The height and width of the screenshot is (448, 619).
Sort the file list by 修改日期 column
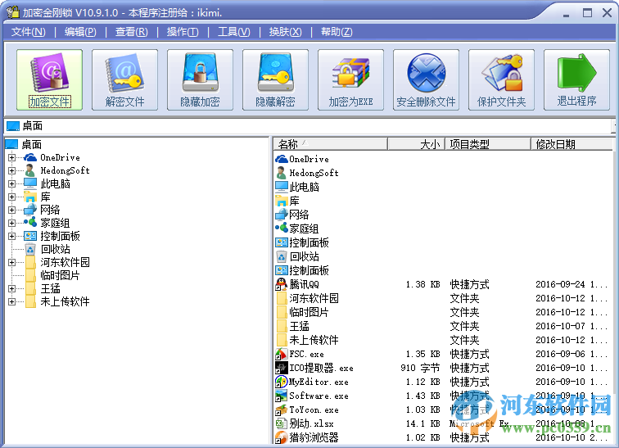click(x=572, y=144)
